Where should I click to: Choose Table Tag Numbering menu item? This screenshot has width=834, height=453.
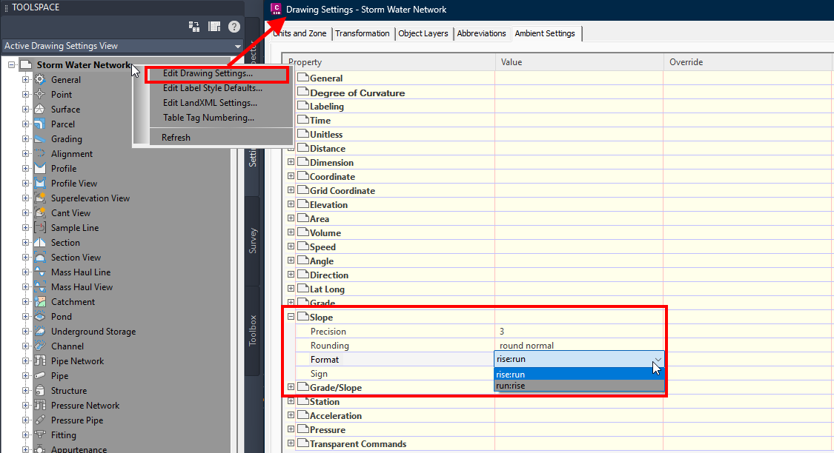pos(208,118)
